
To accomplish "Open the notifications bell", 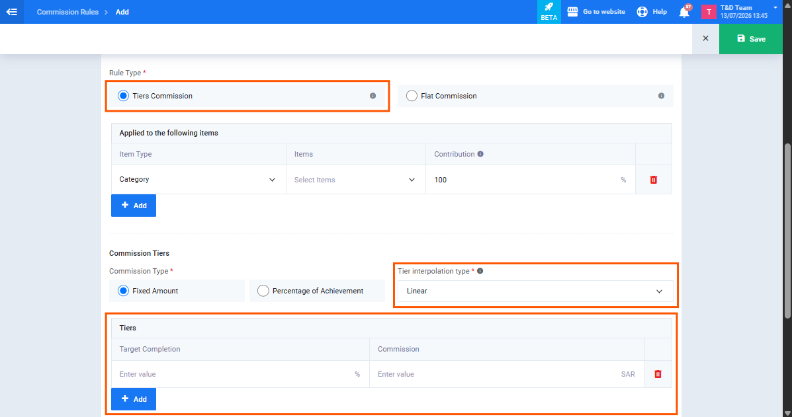I will tap(684, 12).
